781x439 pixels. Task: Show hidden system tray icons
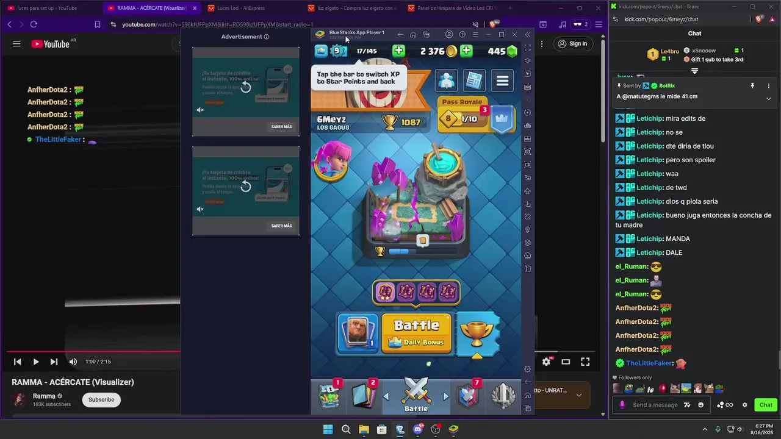(x=705, y=429)
